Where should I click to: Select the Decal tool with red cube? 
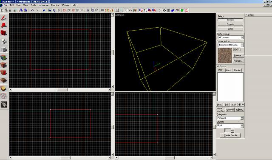click(x=4, y=72)
